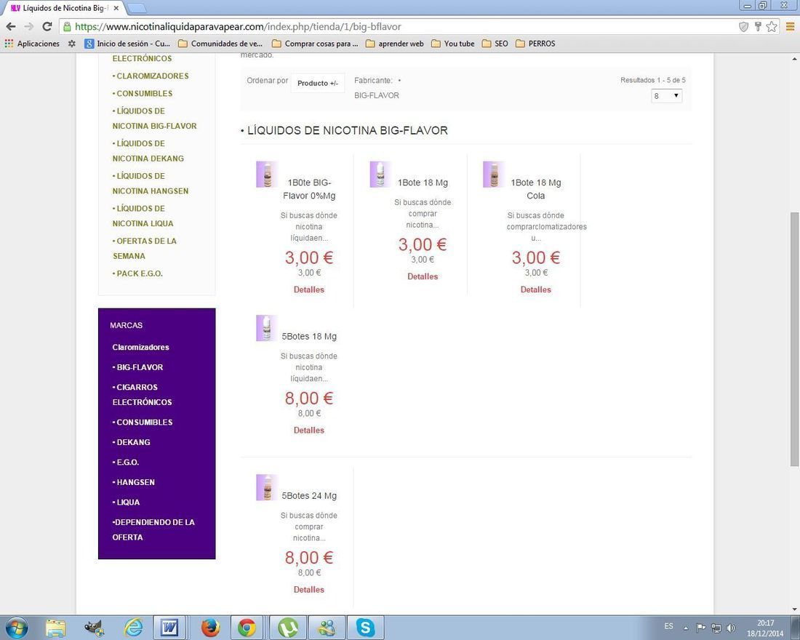Close the Líquidos de Nicotina tab

click(116, 8)
